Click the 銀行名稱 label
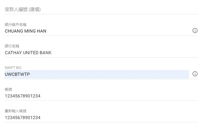This screenshot has height=130, width=203. (x=12, y=46)
